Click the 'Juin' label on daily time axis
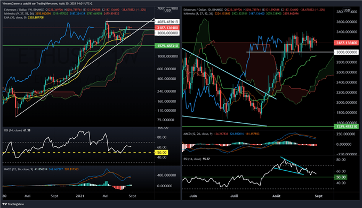The image size is (362, 208). coord(193,196)
